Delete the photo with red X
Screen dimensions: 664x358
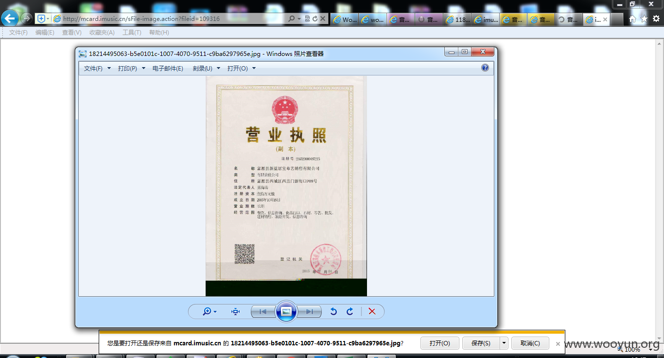click(372, 311)
